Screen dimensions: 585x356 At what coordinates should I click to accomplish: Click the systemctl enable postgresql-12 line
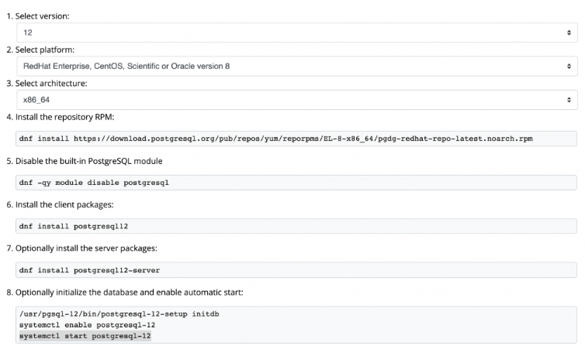coord(88,325)
